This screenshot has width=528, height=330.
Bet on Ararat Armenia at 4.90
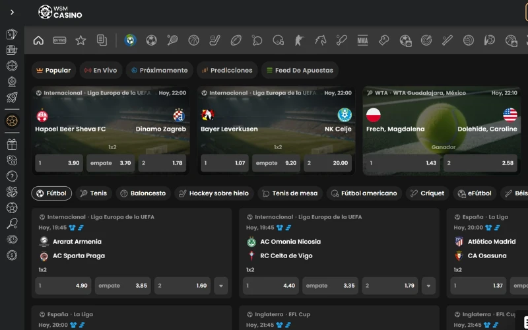(x=63, y=286)
